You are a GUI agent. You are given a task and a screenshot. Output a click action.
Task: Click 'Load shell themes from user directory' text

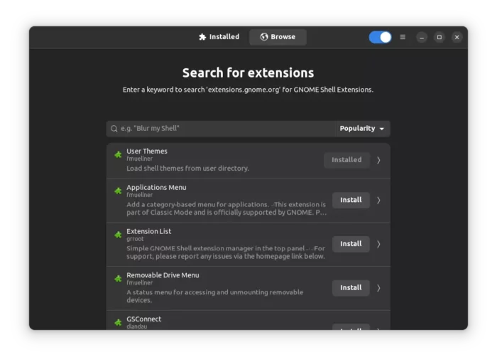[x=187, y=169]
